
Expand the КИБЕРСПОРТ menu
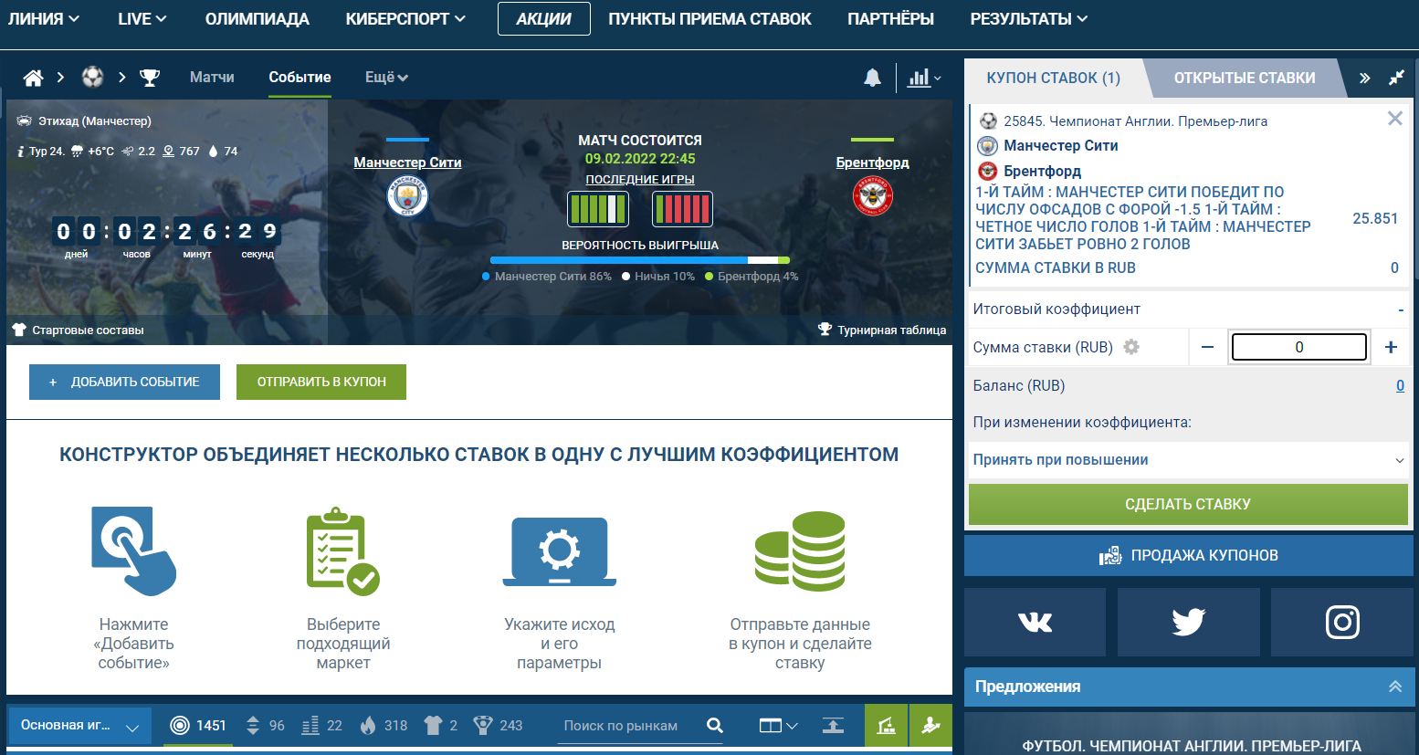(405, 18)
